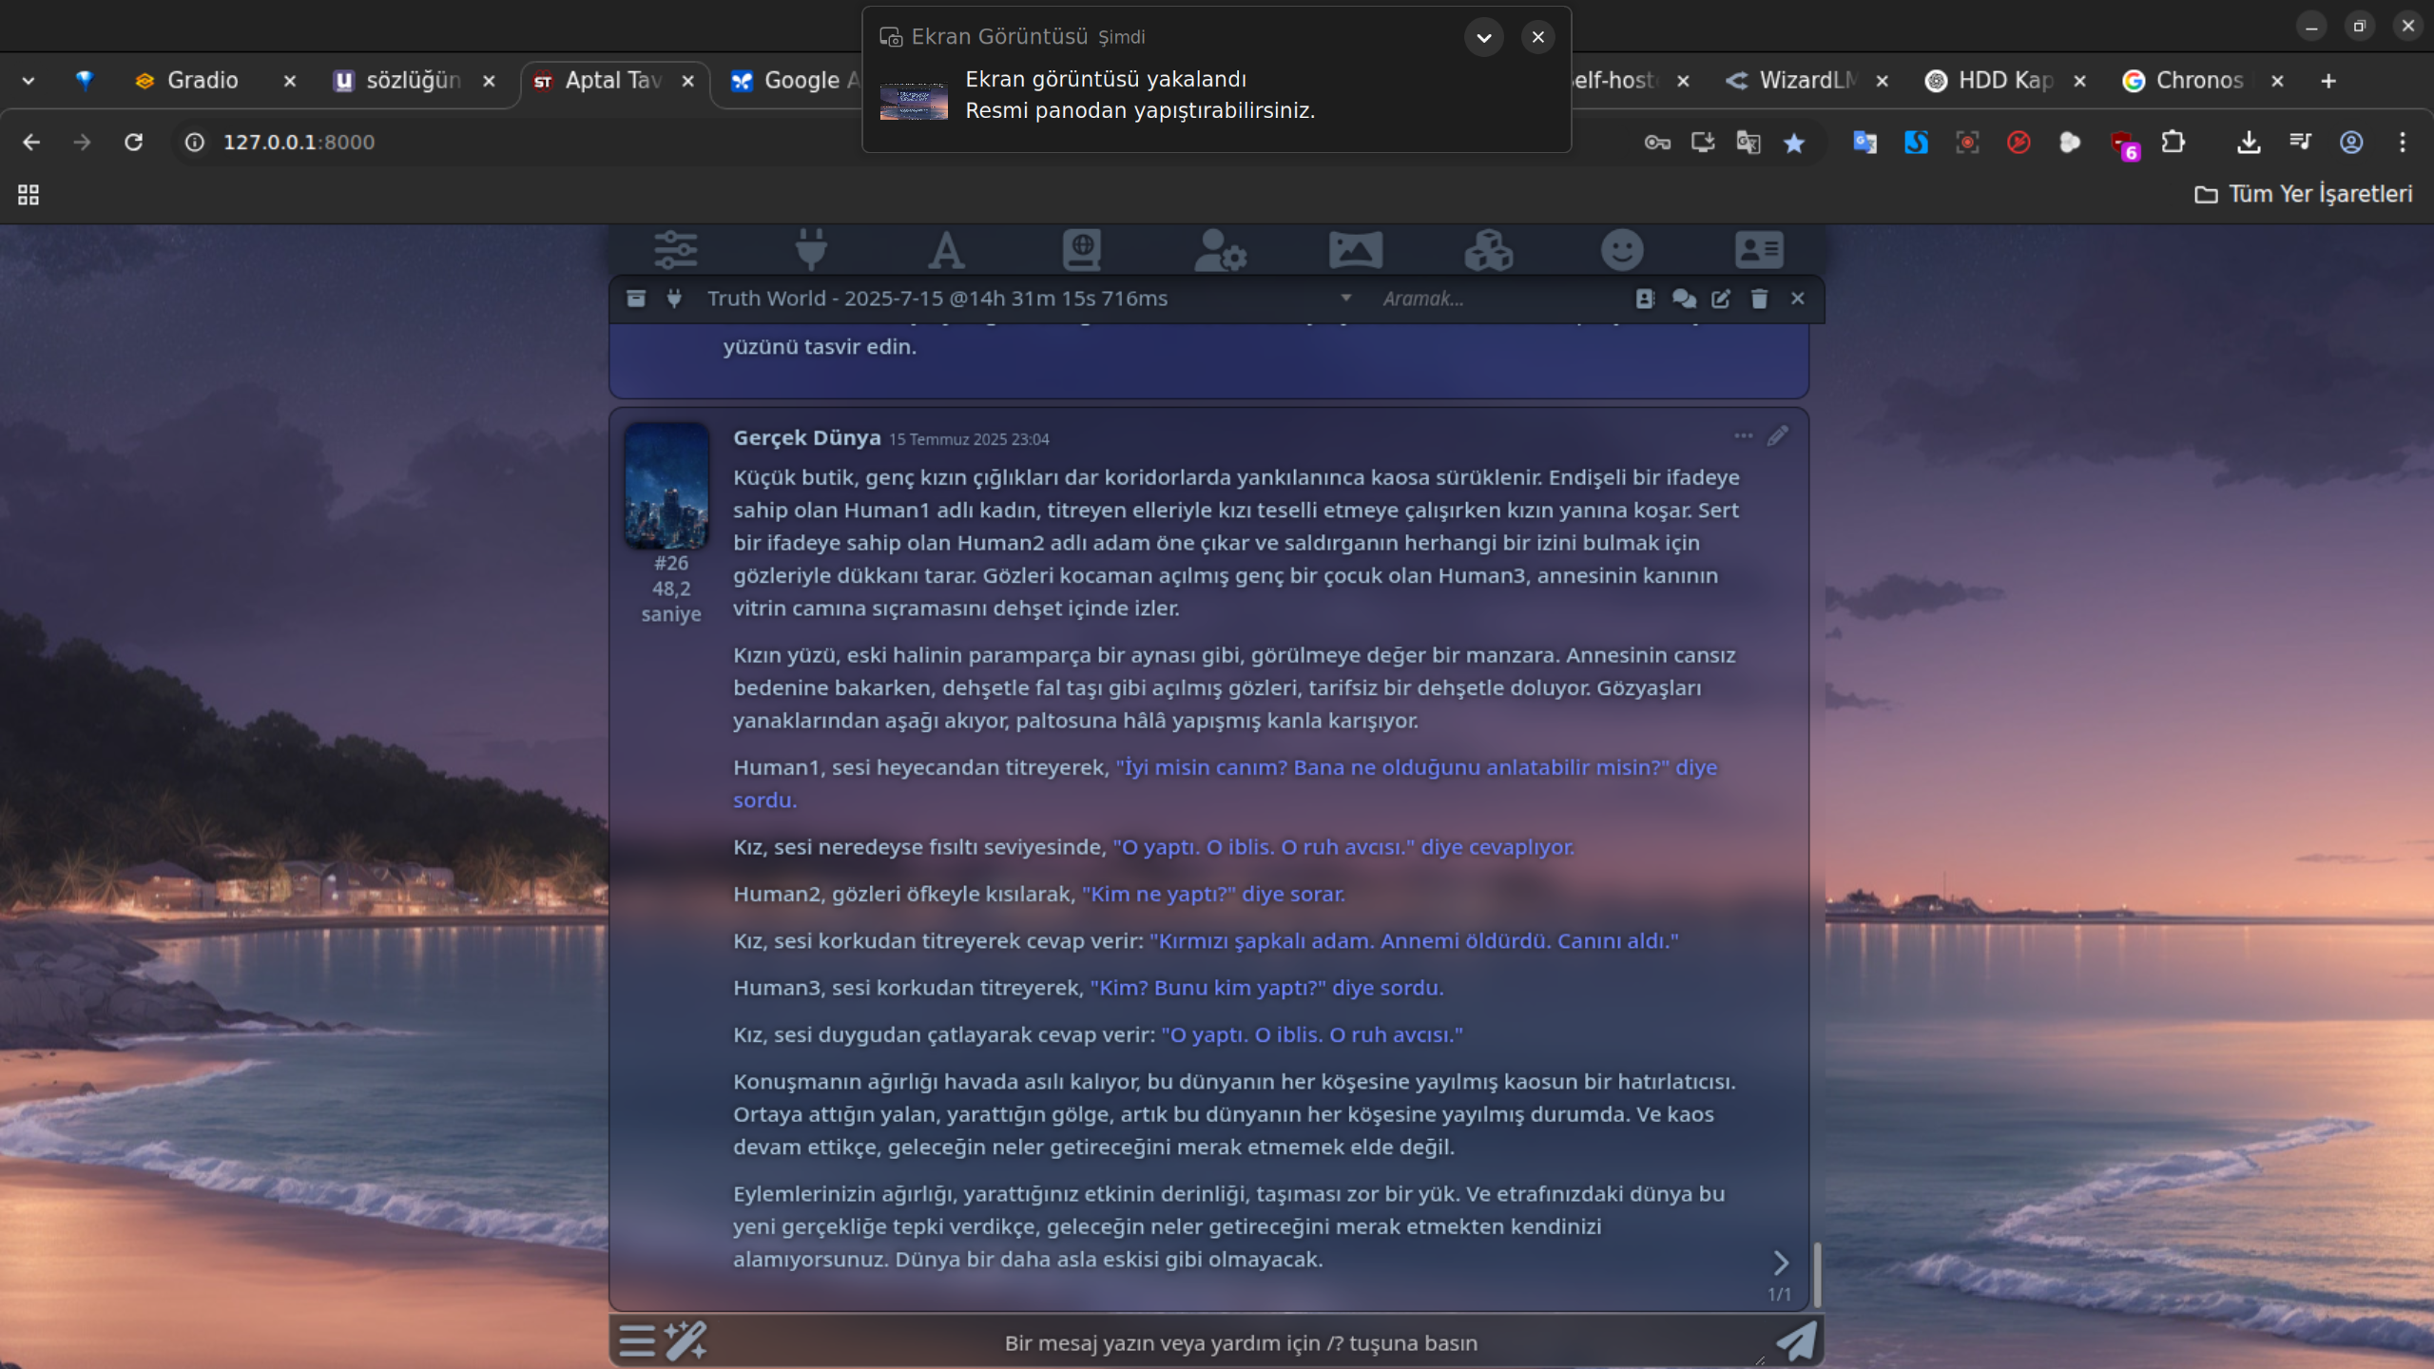Viewport: 2434px width, 1369px height.
Task: Open uBlock shield extension with badge 6
Action: pos(2124,145)
